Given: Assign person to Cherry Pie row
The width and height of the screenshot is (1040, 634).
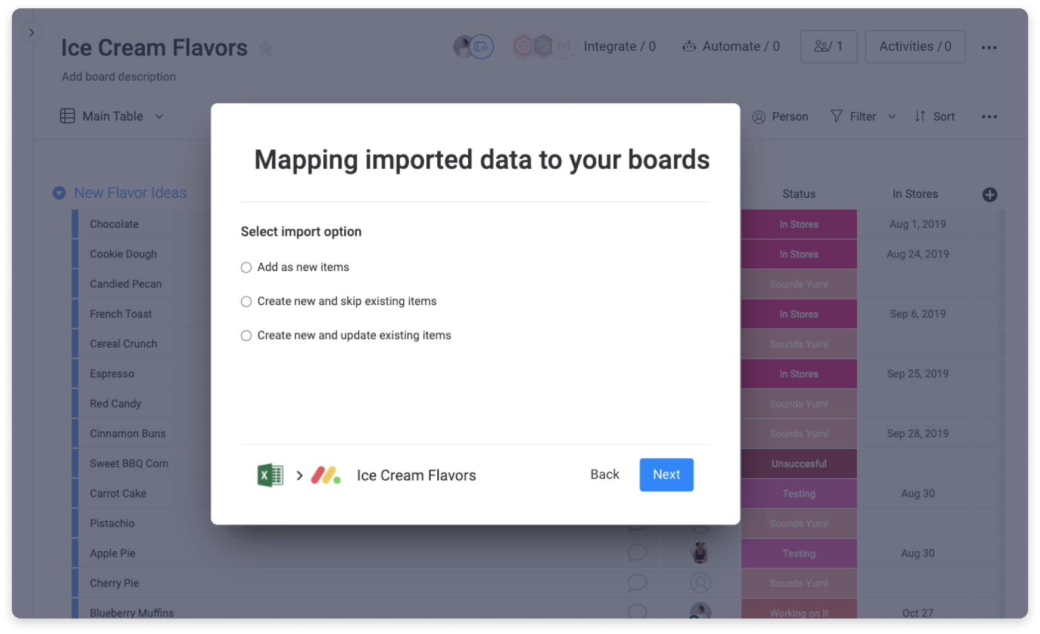Looking at the screenshot, I should 700,583.
